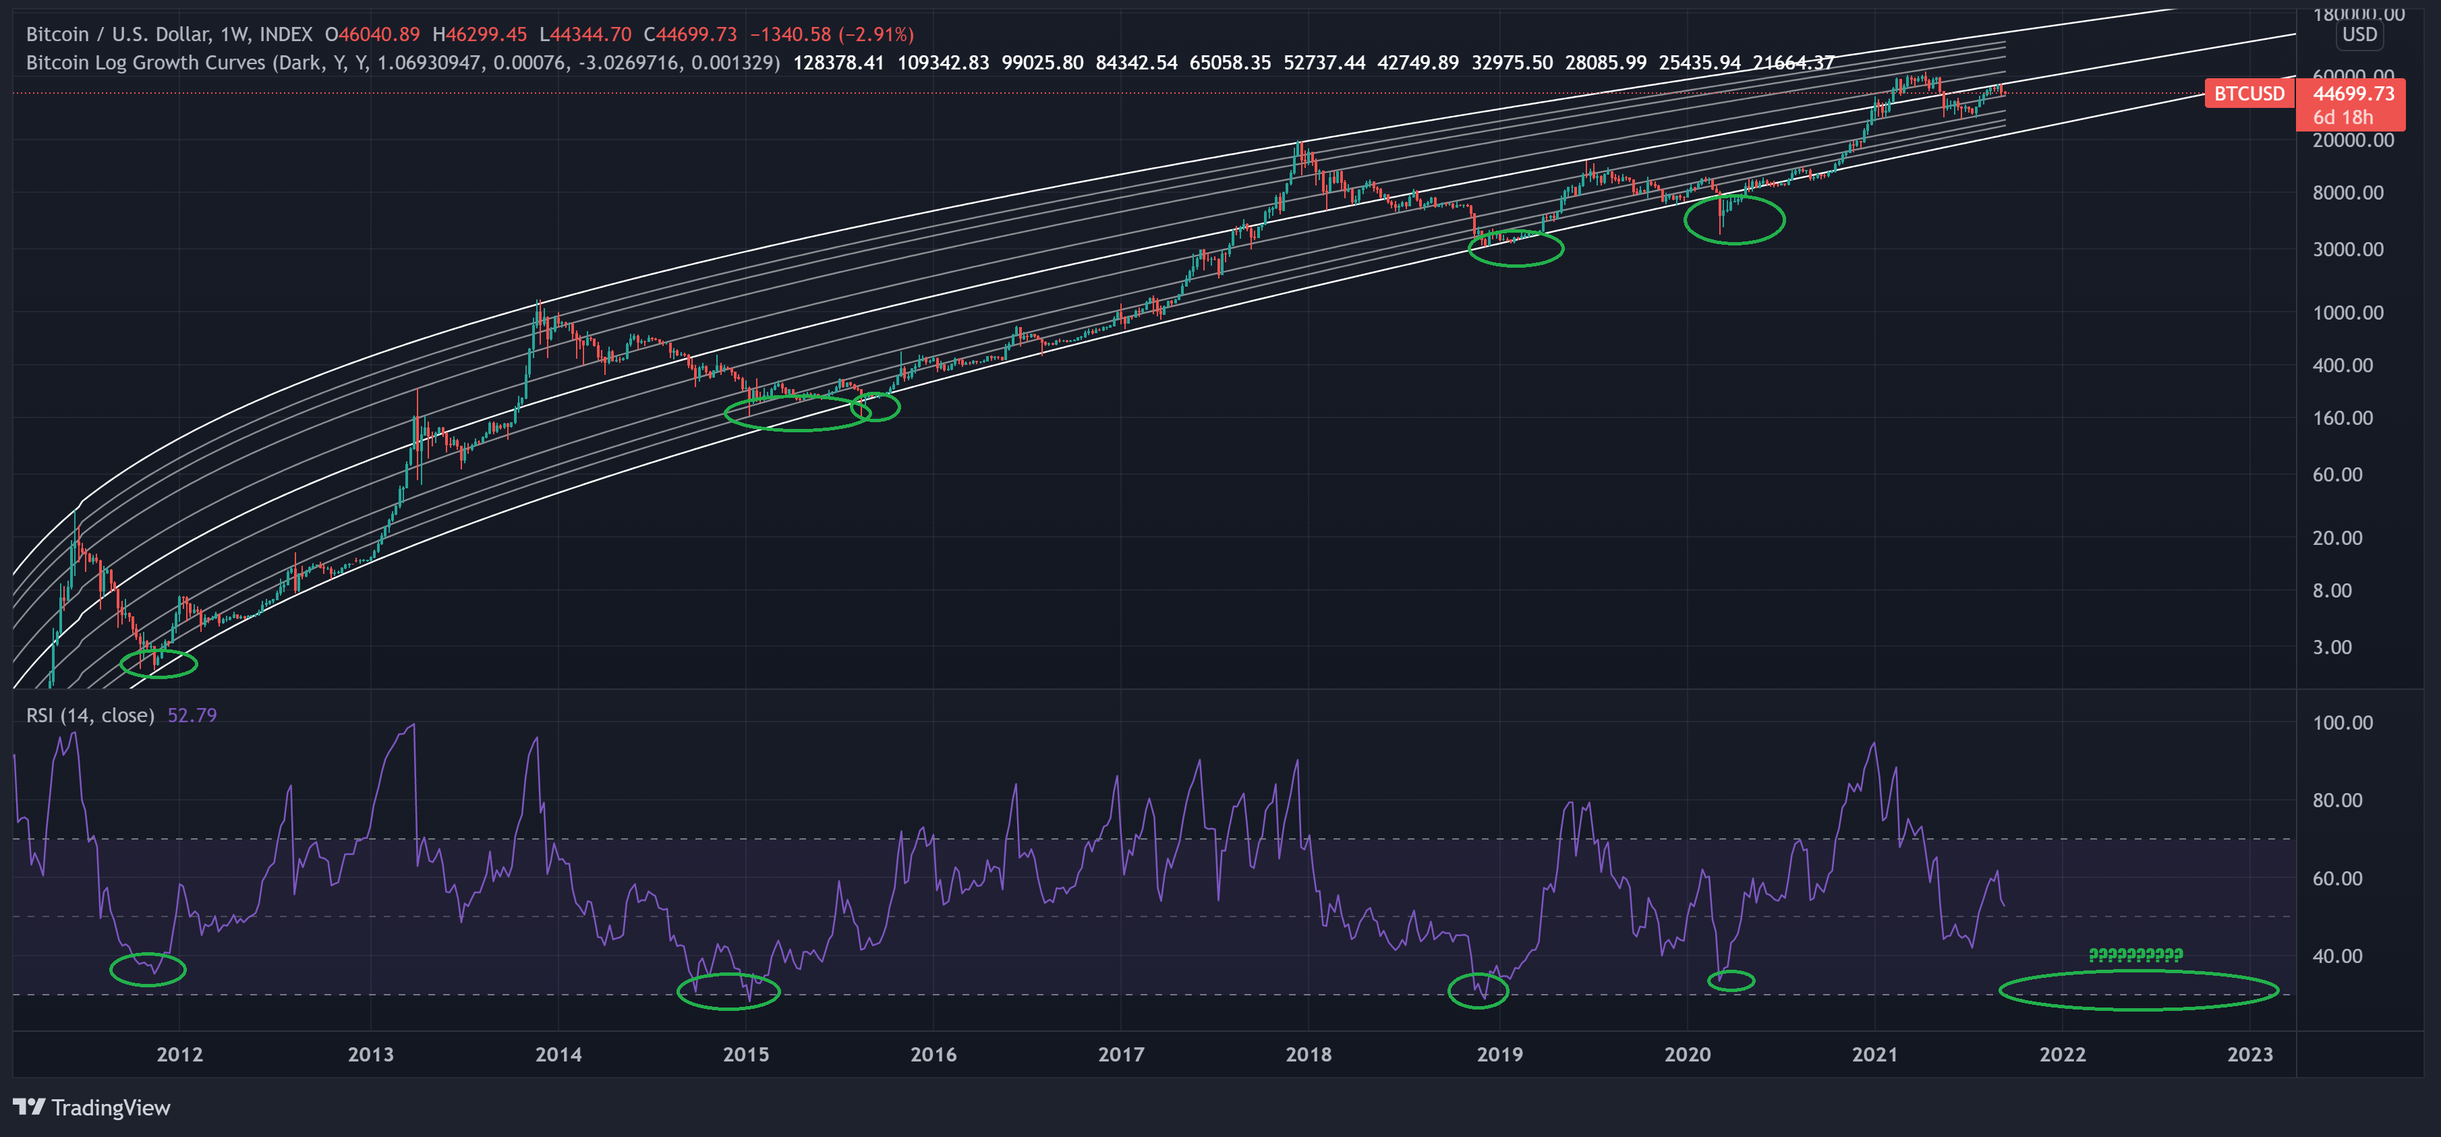
Task: Click the USD currency button
Action: click(x=2359, y=34)
